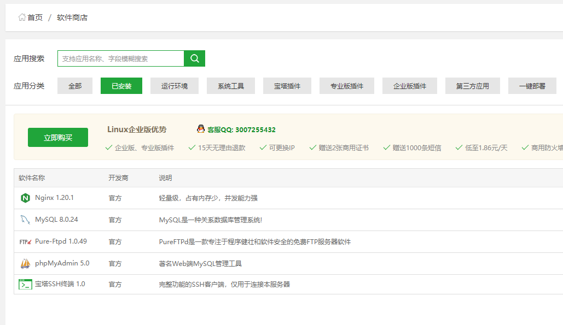
Task: Click 官方 in the phpMyAdmin row
Action: (x=115, y=264)
